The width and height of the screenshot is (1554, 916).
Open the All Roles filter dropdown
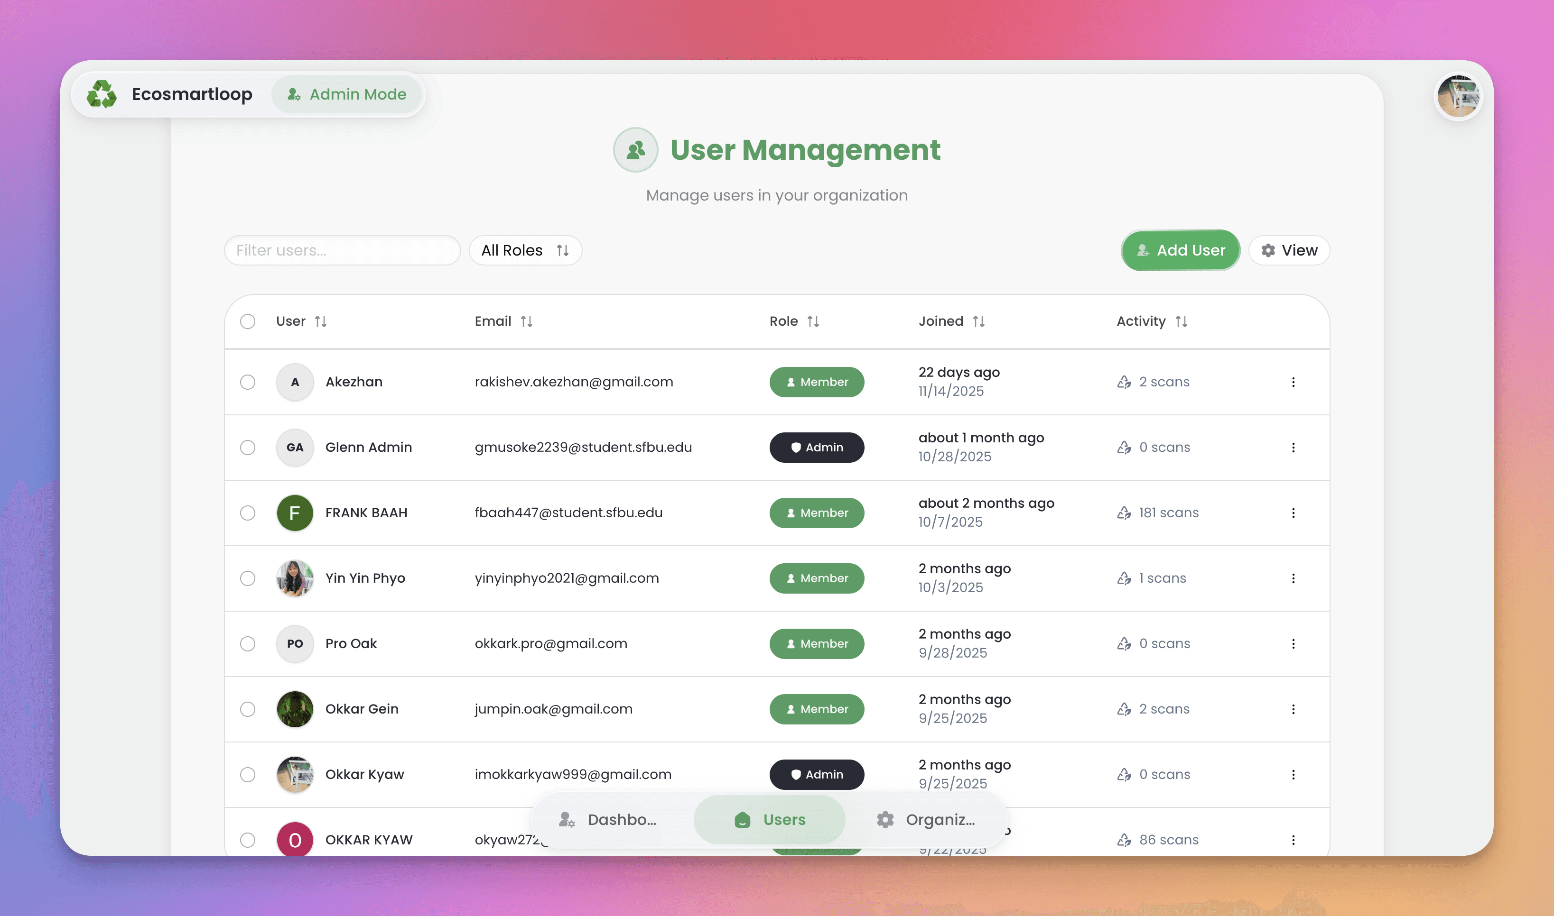coord(525,251)
